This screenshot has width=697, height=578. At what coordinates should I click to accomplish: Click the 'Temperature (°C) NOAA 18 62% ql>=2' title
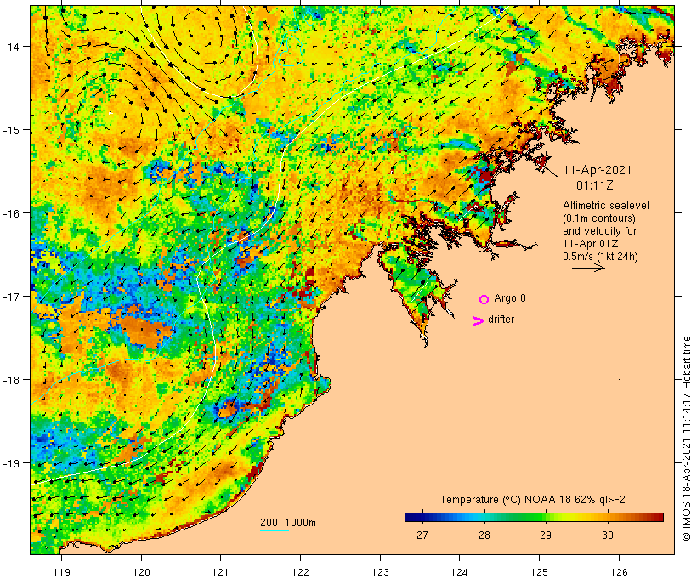(533, 500)
